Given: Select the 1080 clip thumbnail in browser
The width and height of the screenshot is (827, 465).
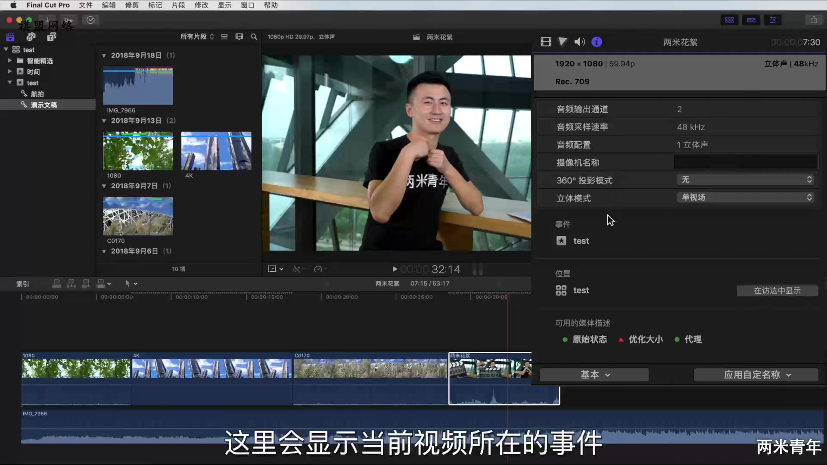Looking at the screenshot, I should click(138, 151).
